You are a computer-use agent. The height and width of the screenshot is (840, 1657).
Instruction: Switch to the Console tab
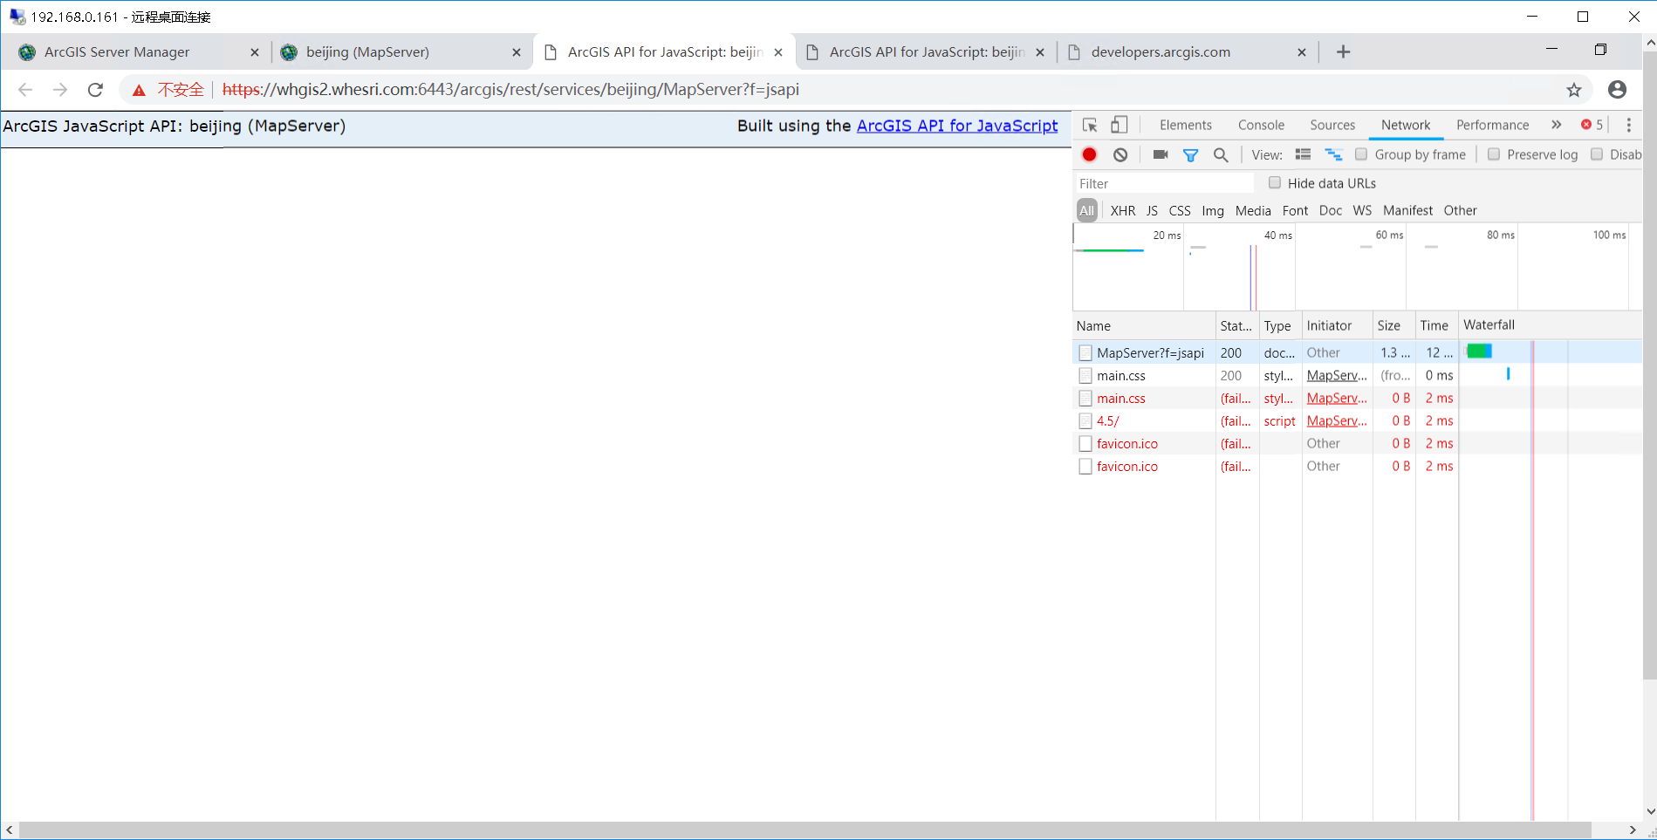coord(1261,125)
